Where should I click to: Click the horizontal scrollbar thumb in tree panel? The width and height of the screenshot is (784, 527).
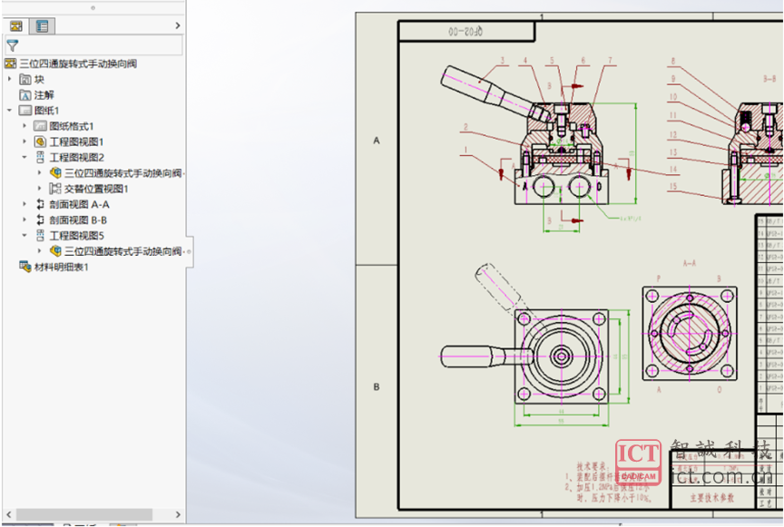84,514
